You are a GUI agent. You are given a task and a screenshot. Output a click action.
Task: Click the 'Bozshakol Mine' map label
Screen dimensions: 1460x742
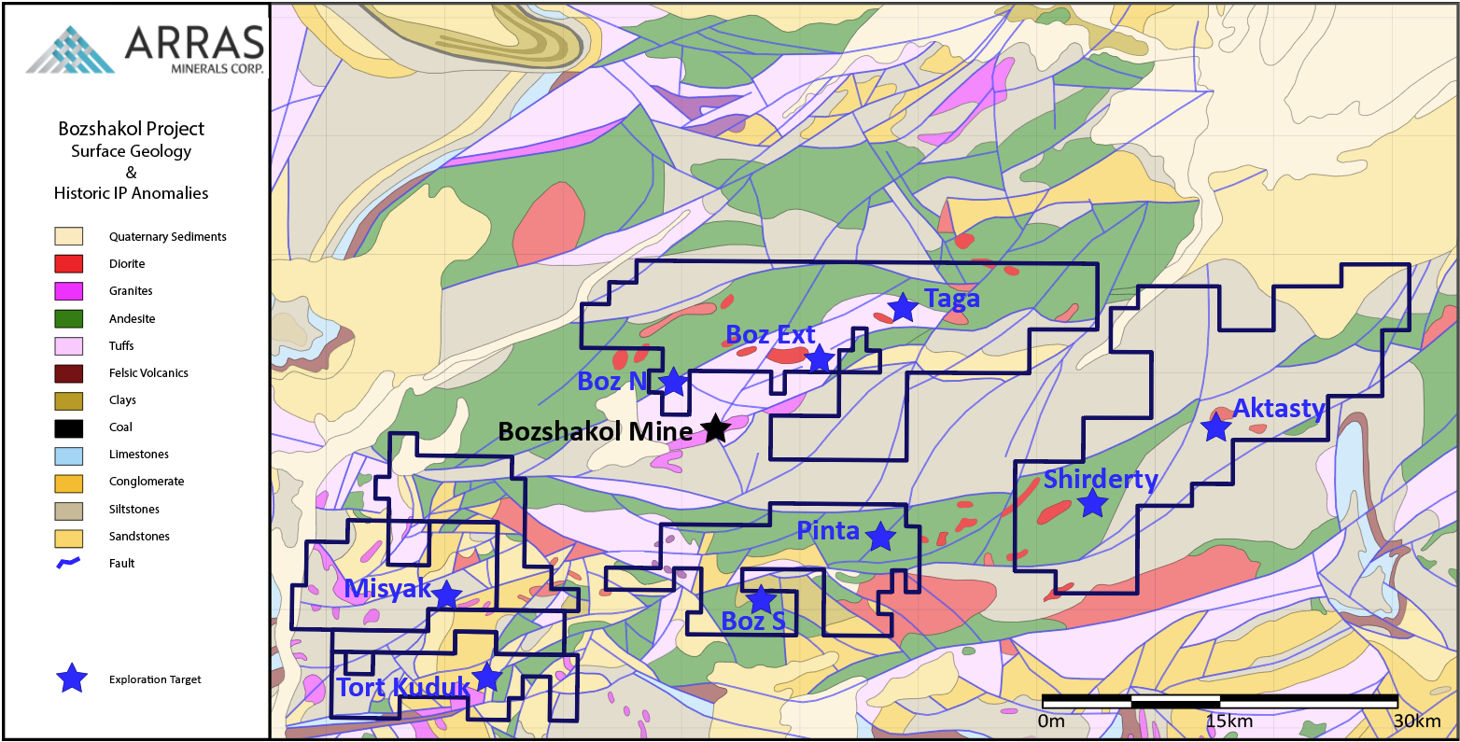[x=596, y=431]
